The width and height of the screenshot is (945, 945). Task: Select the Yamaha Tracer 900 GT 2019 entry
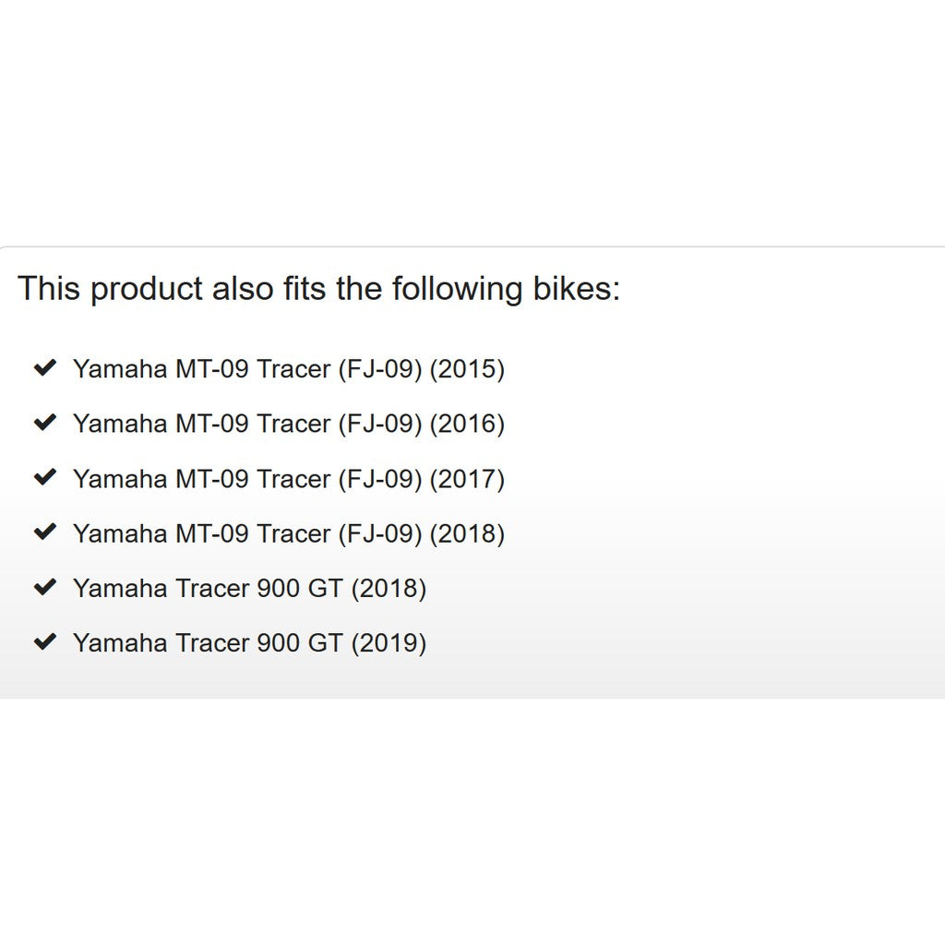click(249, 643)
